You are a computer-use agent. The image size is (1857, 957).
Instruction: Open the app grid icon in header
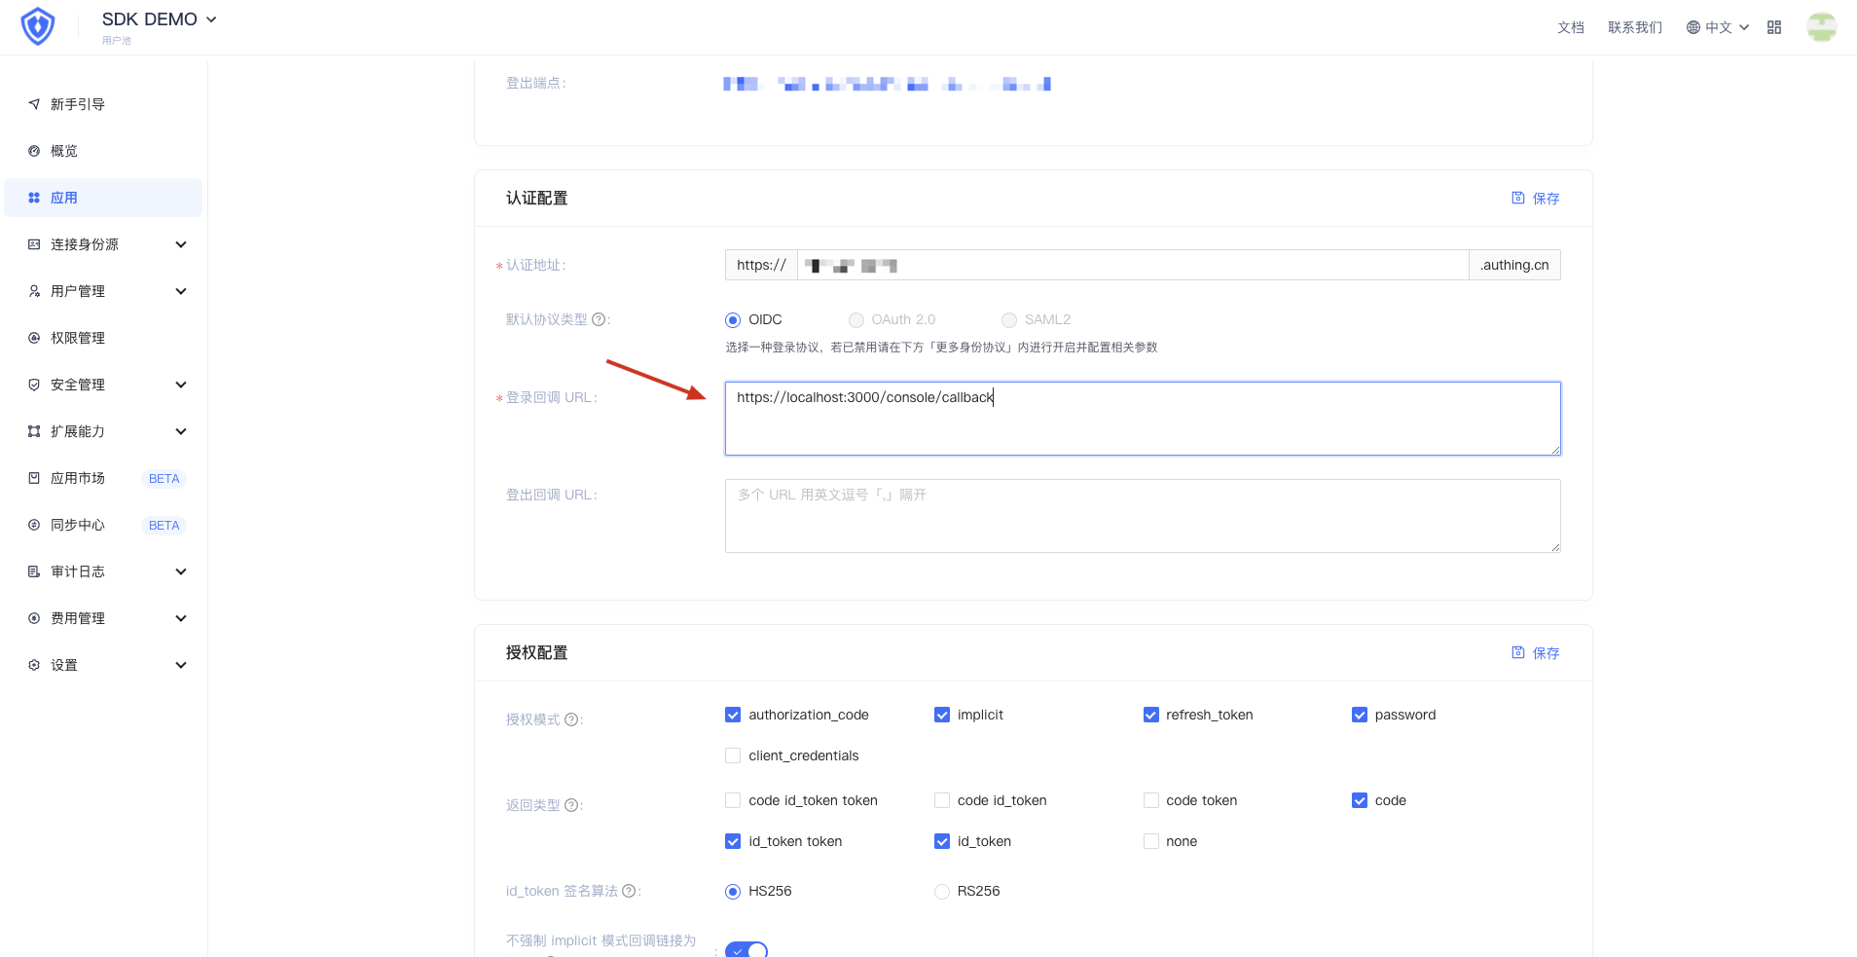point(1774,27)
